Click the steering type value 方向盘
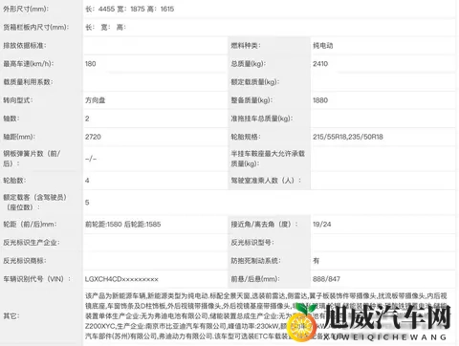The width and height of the screenshot is (459, 346). (96, 100)
